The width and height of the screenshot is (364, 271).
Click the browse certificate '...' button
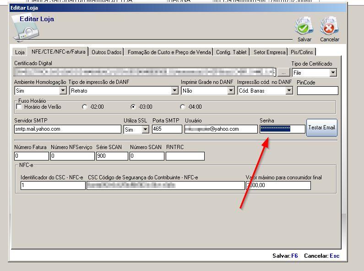click(x=283, y=72)
